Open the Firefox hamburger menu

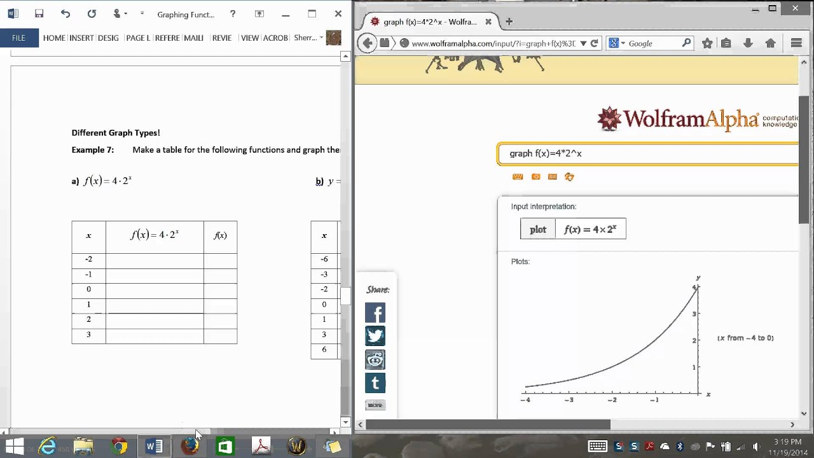pos(796,43)
